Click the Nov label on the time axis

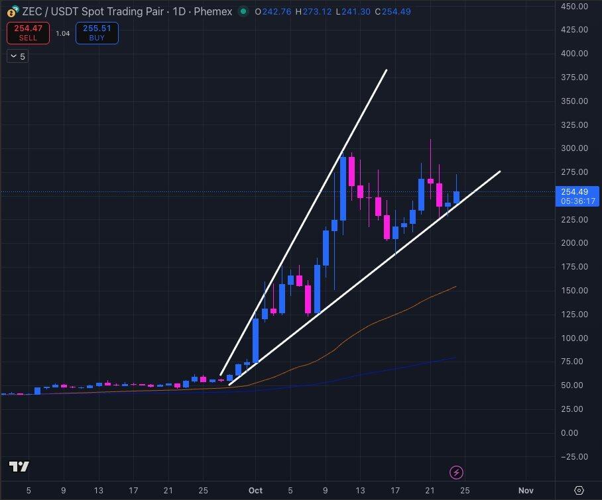(x=525, y=491)
